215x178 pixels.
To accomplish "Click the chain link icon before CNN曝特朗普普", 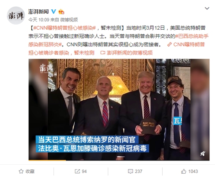I will point(170,44).
